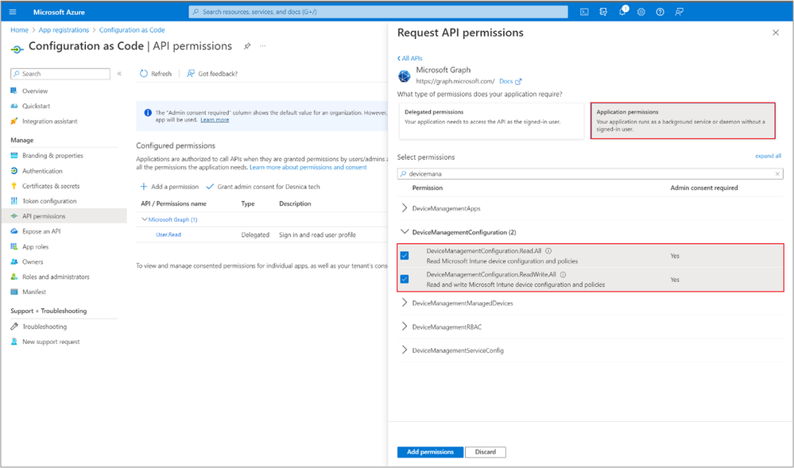Select Delegated permissions type
Screen dimensions: 794x468
click(x=491, y=121)
